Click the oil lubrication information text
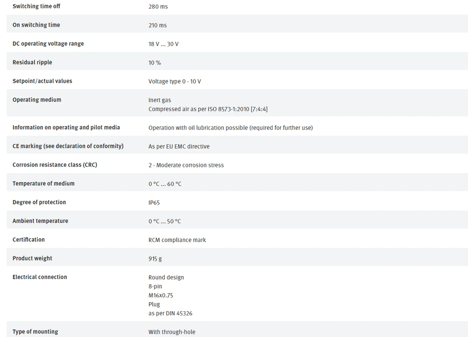Screen dimensions: 468x337 pos(230,128)
